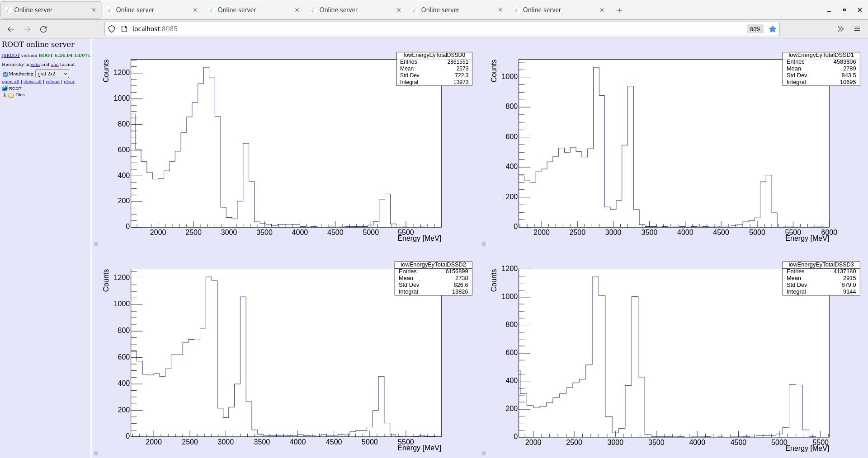Click the page info icon beside the URL
868x458 pixels.
(x=124, y=29)
